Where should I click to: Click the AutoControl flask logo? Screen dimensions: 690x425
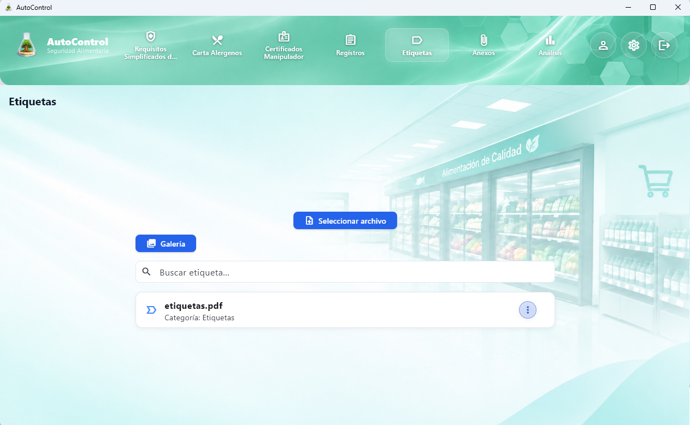(x=26, y=45)
